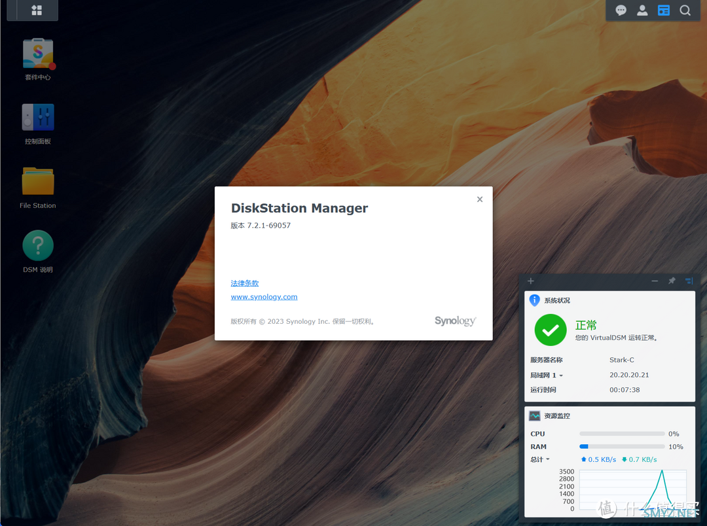
Task: Click the IP address 20.20.20.21
Action: (629, 375)
